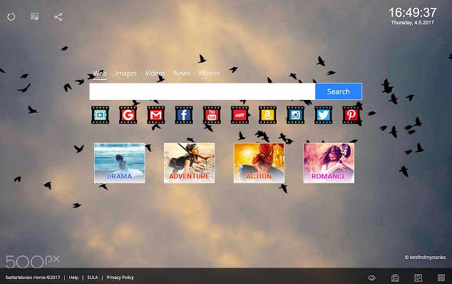Open the YouTube shortcut icon

pos(212,115)
